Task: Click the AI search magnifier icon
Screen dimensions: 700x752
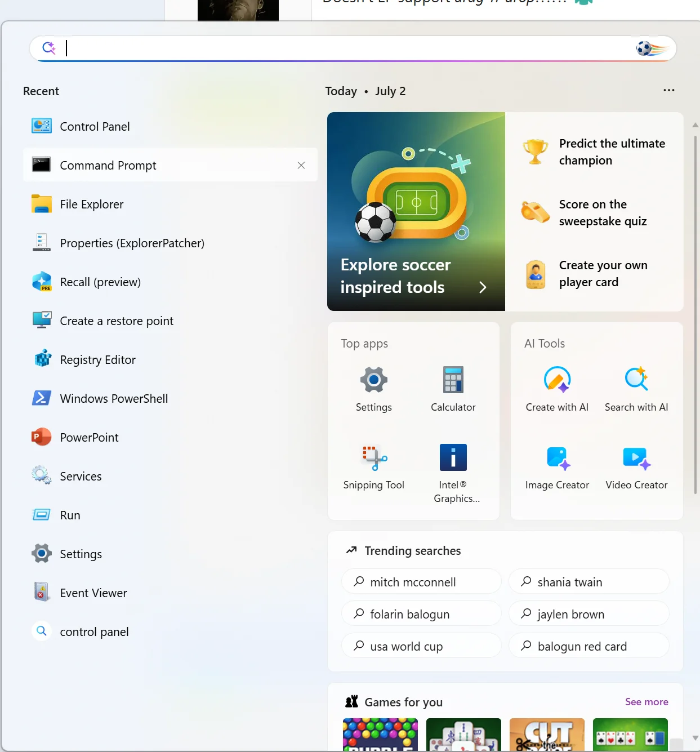Action: click(x=49, y=48)
